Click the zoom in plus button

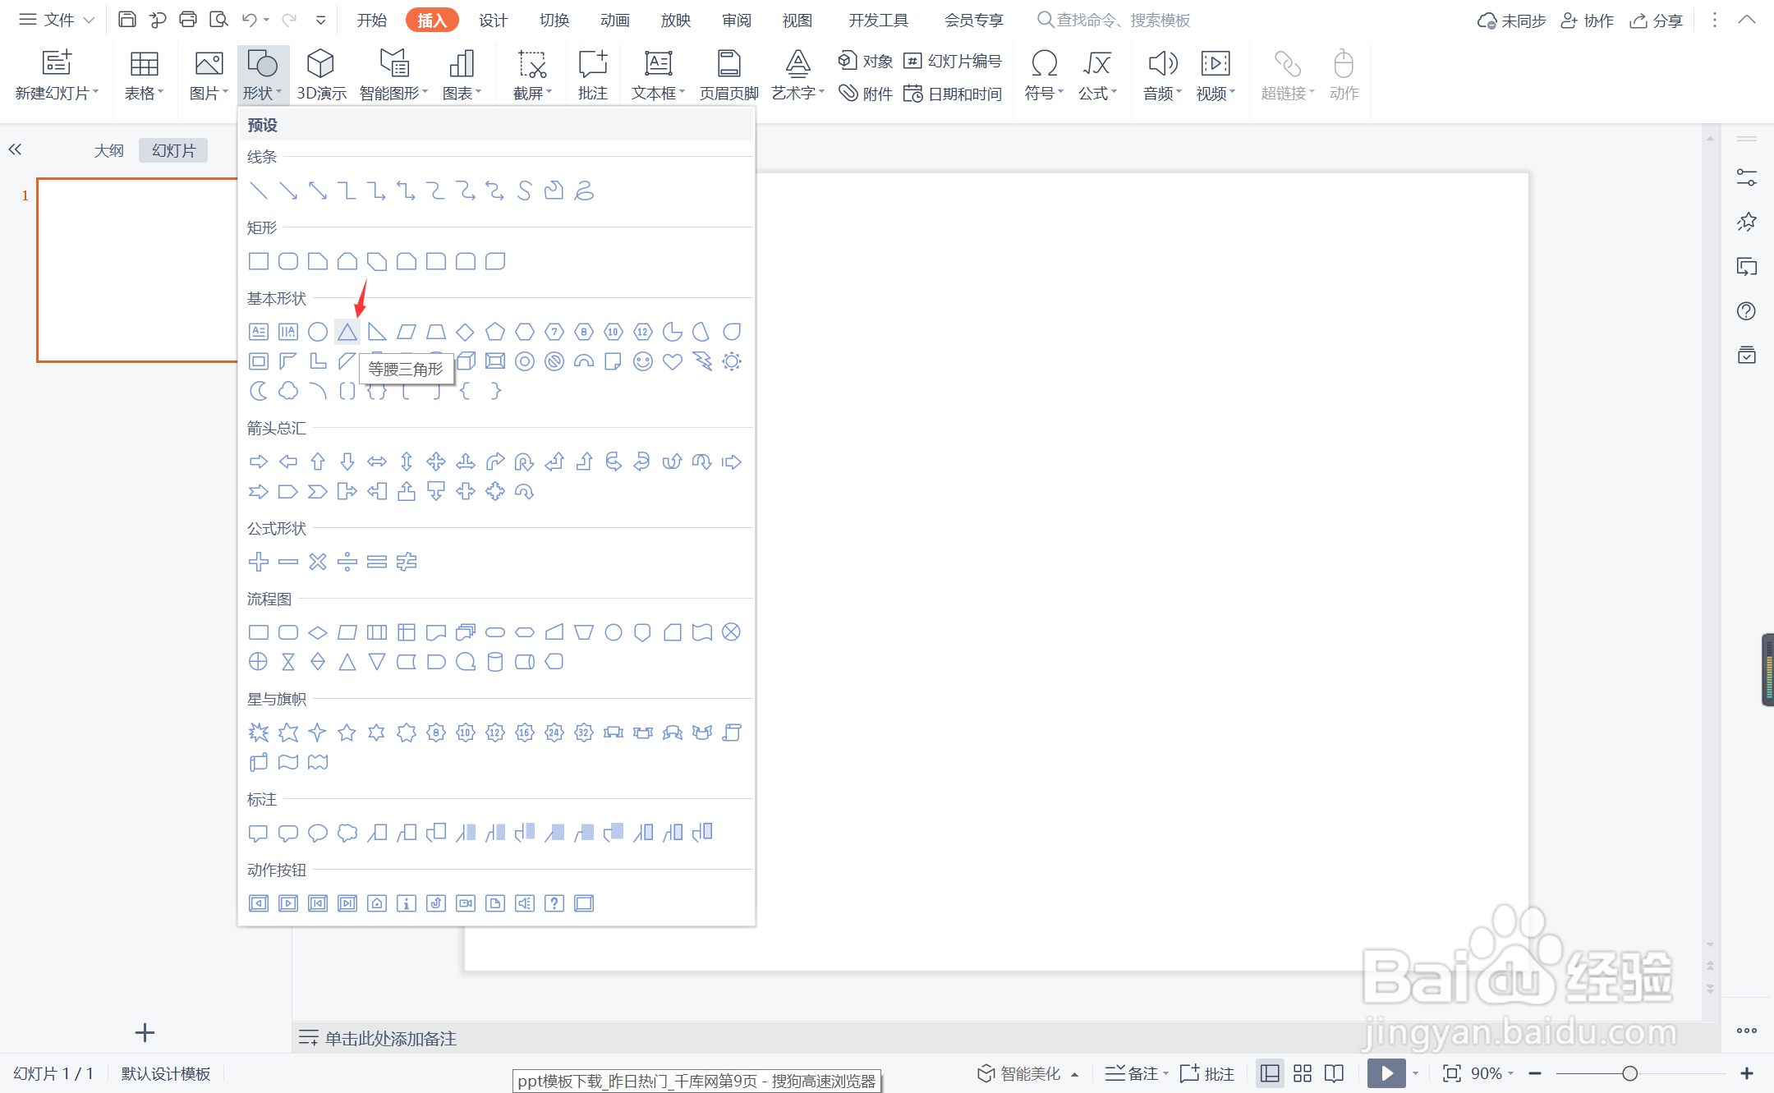point(1747,1073)
